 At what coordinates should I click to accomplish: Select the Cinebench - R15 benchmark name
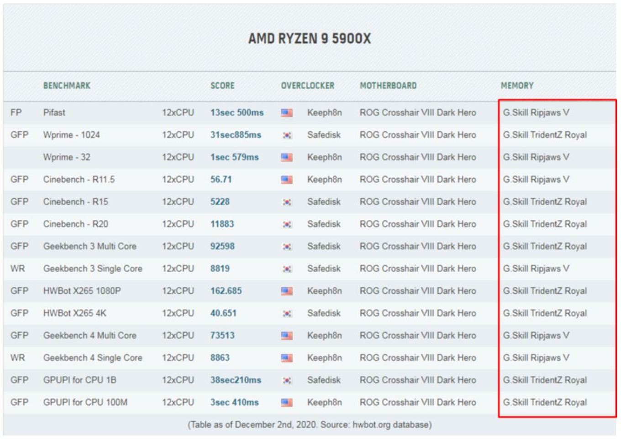tap(76, 201)
